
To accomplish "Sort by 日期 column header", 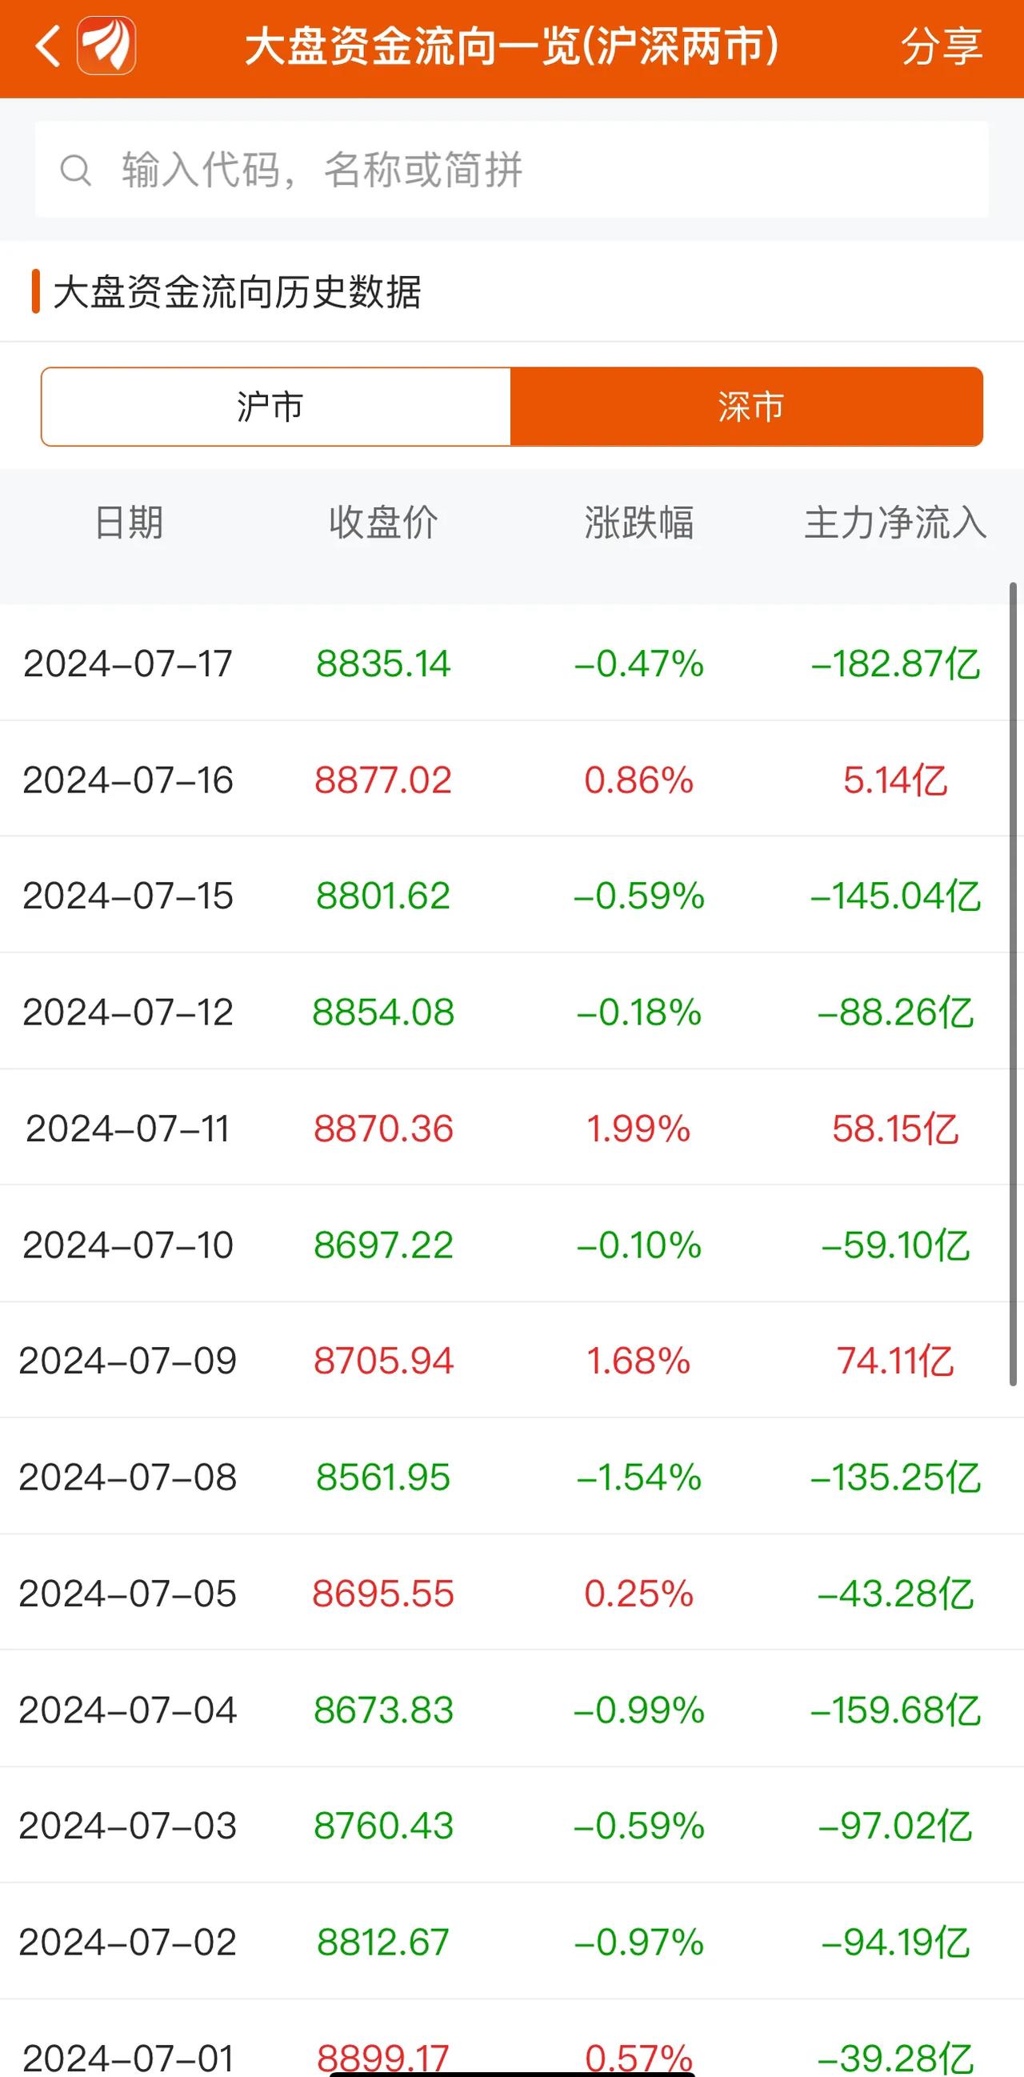I will pos(129,523).
